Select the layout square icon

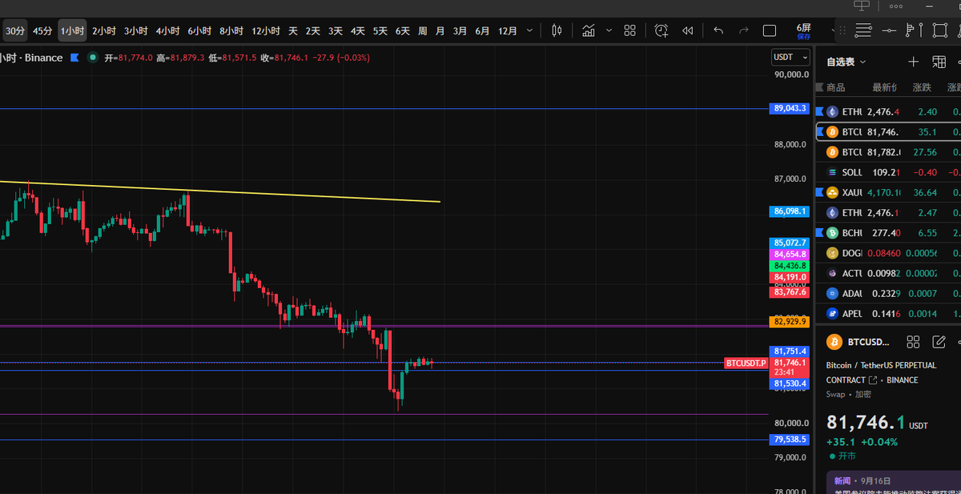pos(770,30)
